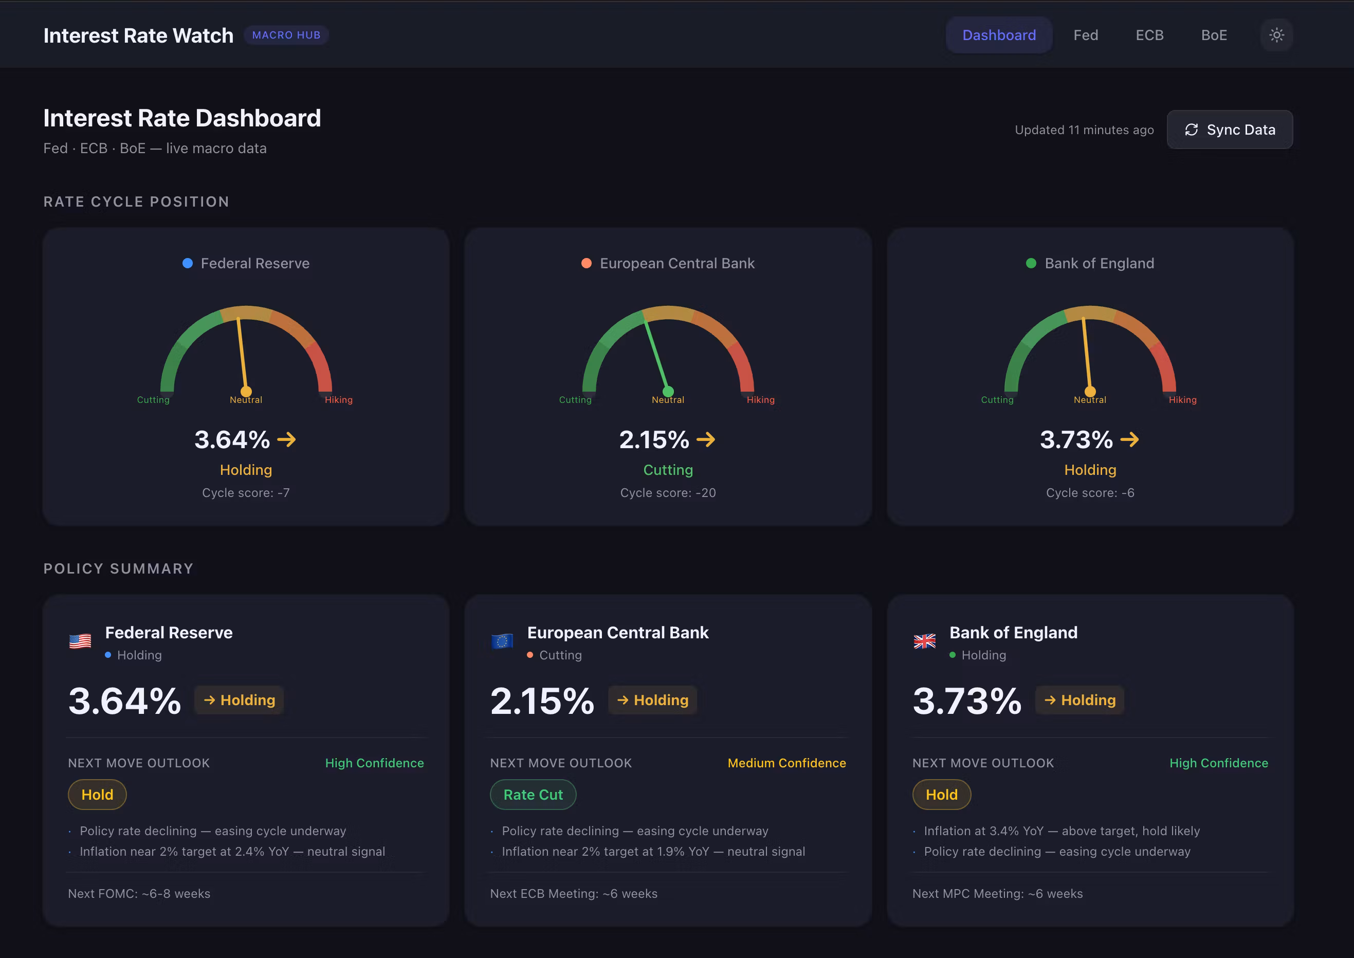This screenshot has height=958, width=1354.
Task: Click the large 3.64% rate in Policy Summary
Action: 124,701
